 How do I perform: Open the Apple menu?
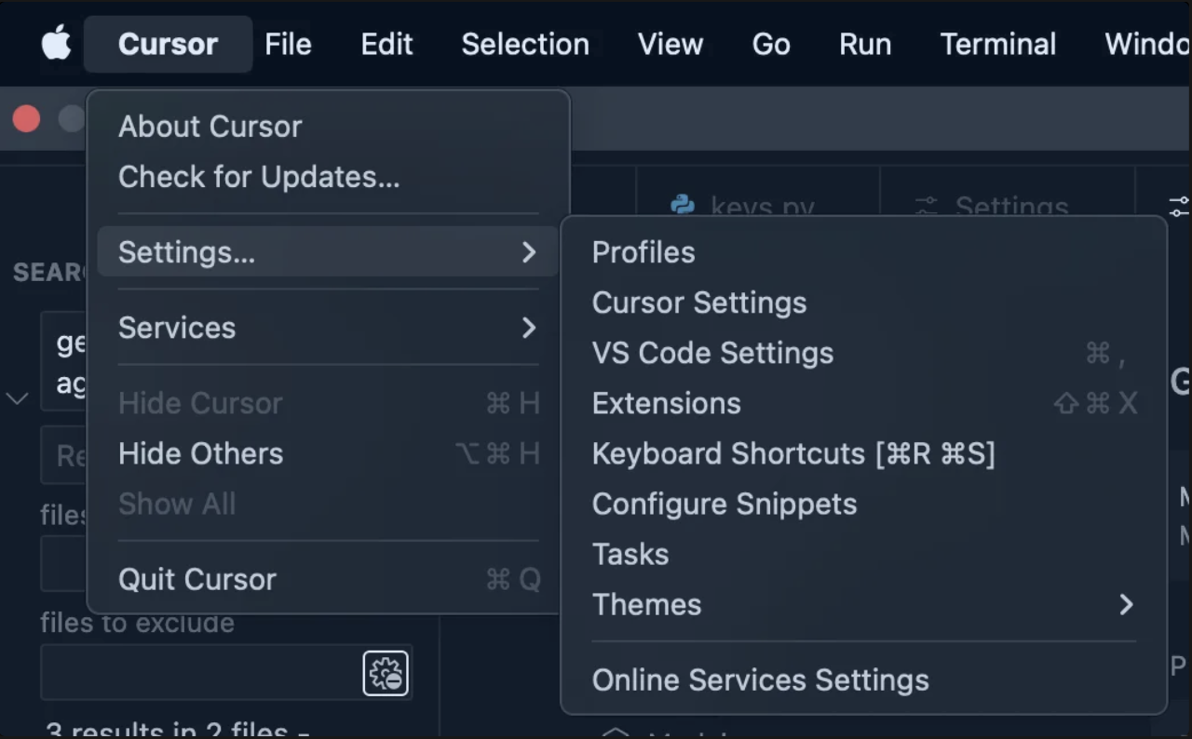point(57,44)
